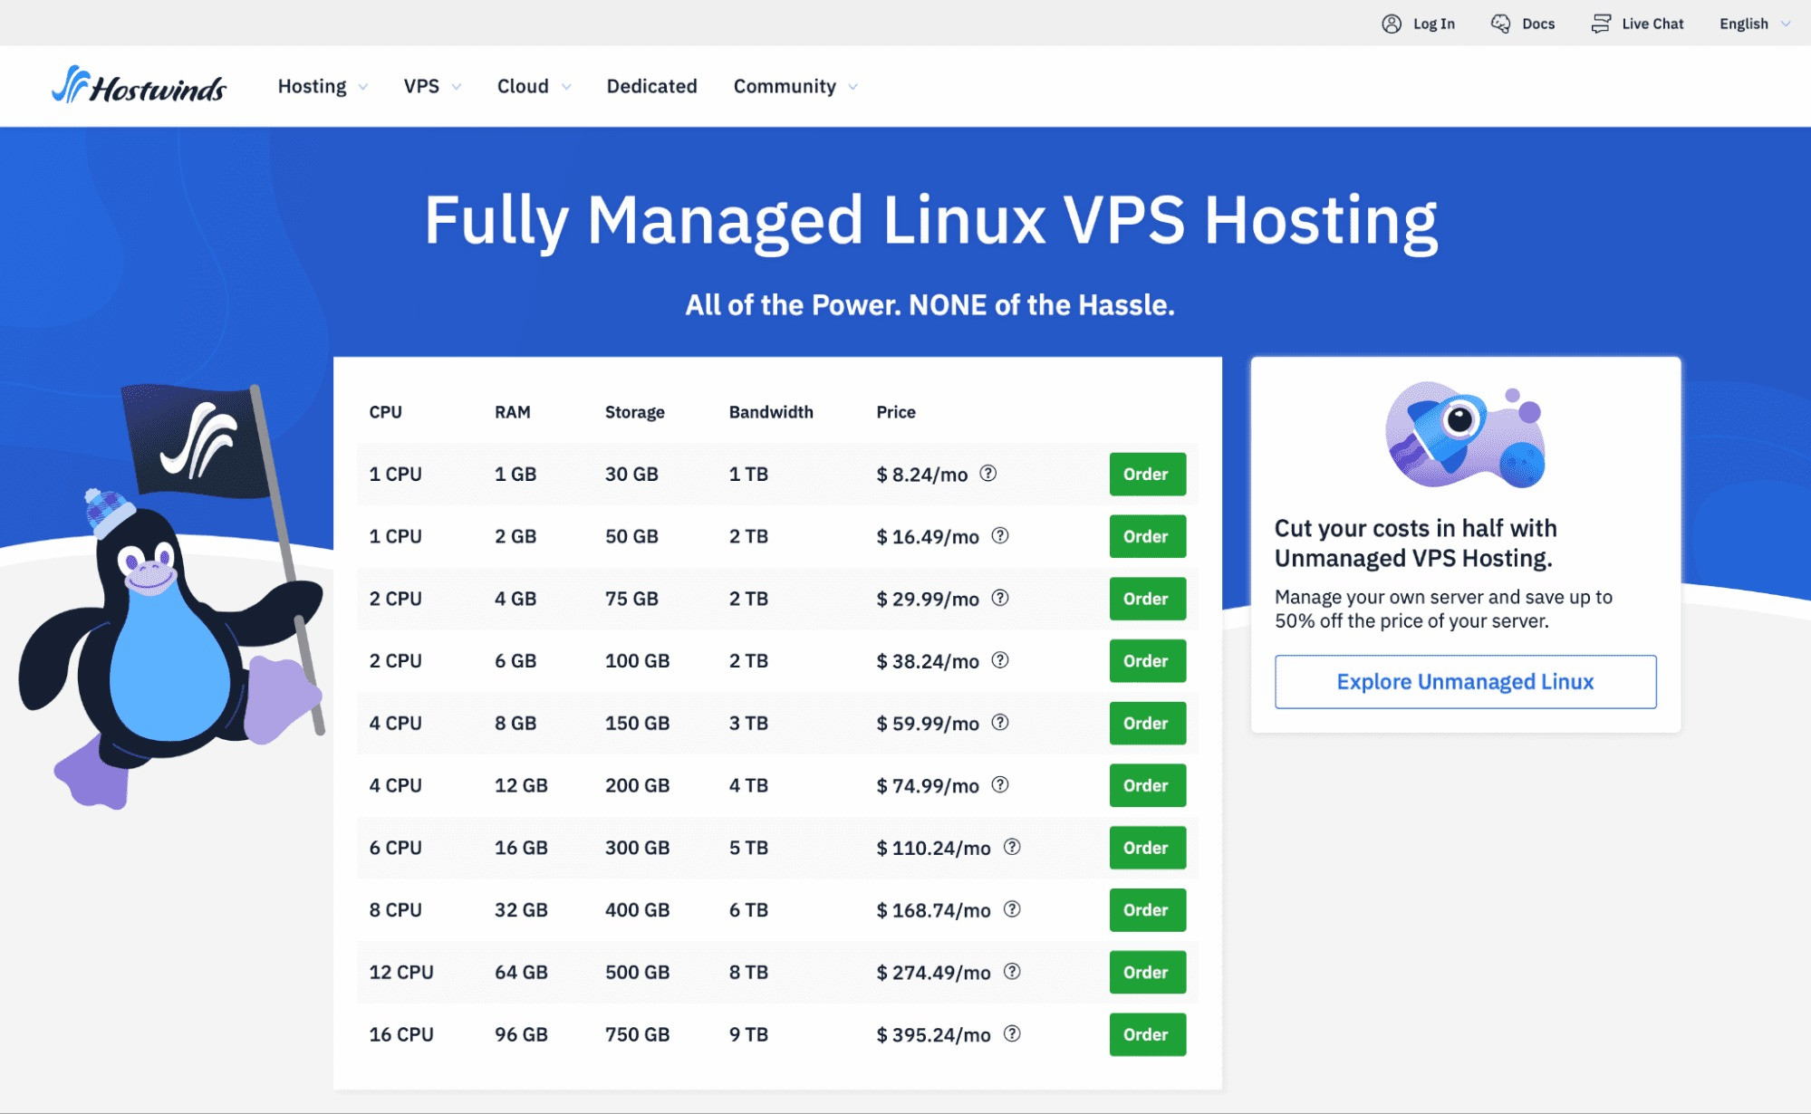Order the 8 CPU 32 GB plan
1811x1114 pixels.
point(1147,910)
